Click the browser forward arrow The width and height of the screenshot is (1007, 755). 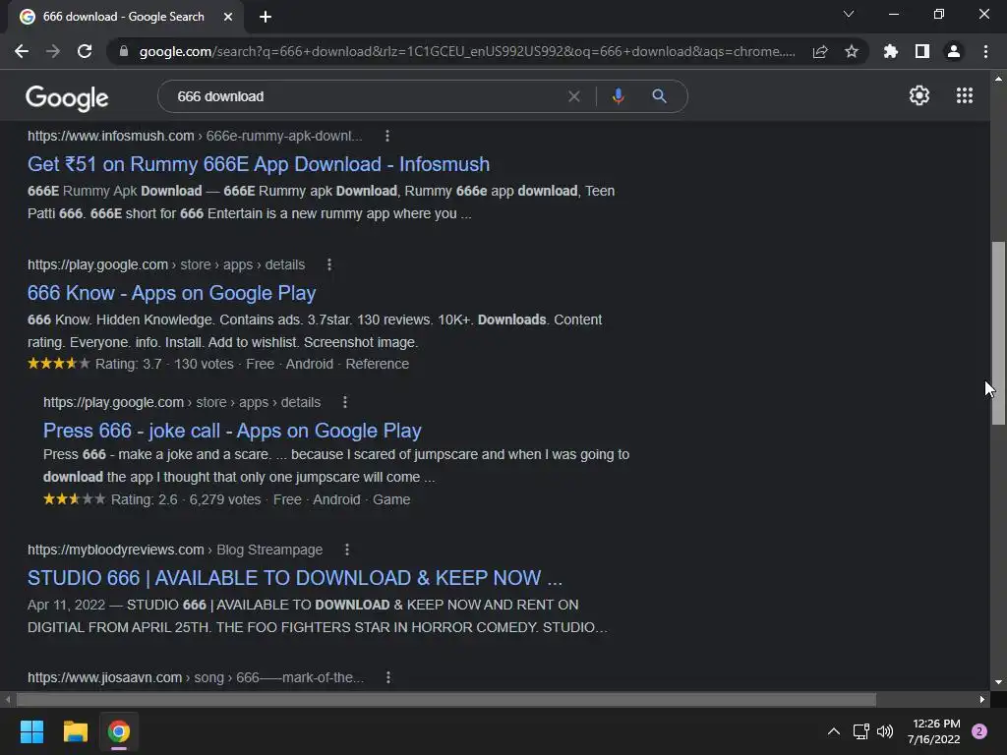click(x=53, y=51)
